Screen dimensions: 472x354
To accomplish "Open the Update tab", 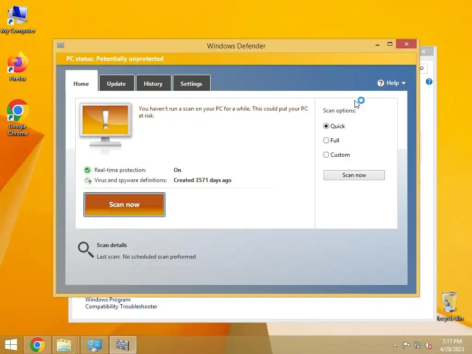I will click(x=117, y=83).
